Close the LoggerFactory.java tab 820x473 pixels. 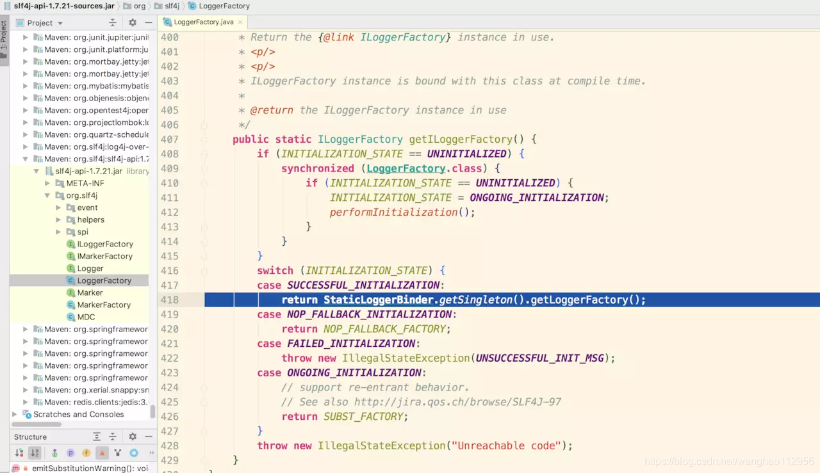(241, 22)
